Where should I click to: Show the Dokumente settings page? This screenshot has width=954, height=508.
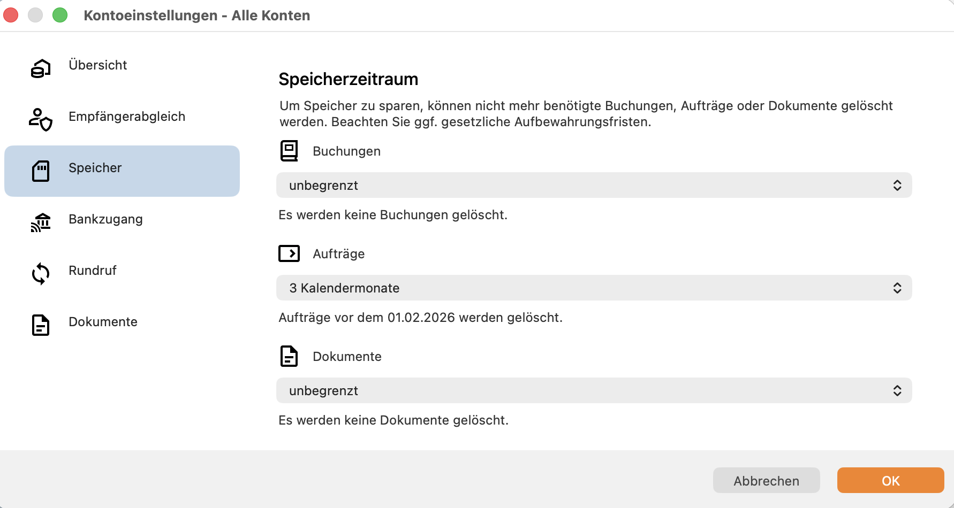(122, 325)
